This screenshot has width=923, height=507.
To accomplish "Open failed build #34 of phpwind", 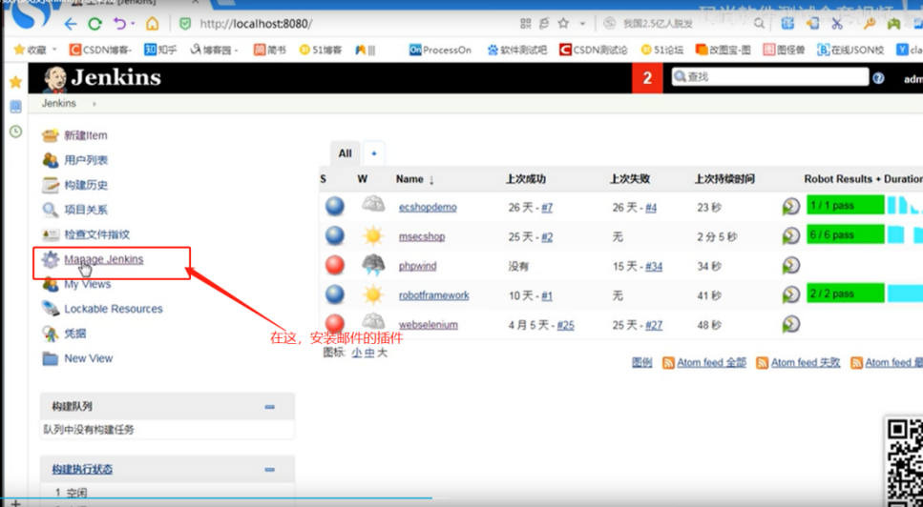I will coord(654,266).
